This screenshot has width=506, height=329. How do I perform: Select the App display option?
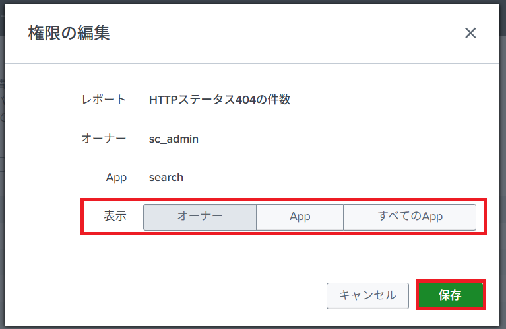[300, 217]
